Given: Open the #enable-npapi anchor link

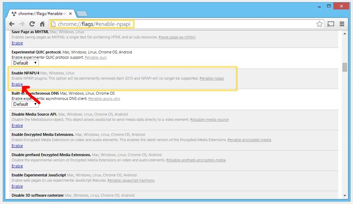Looking at the screenshot, I should (212, 78).
